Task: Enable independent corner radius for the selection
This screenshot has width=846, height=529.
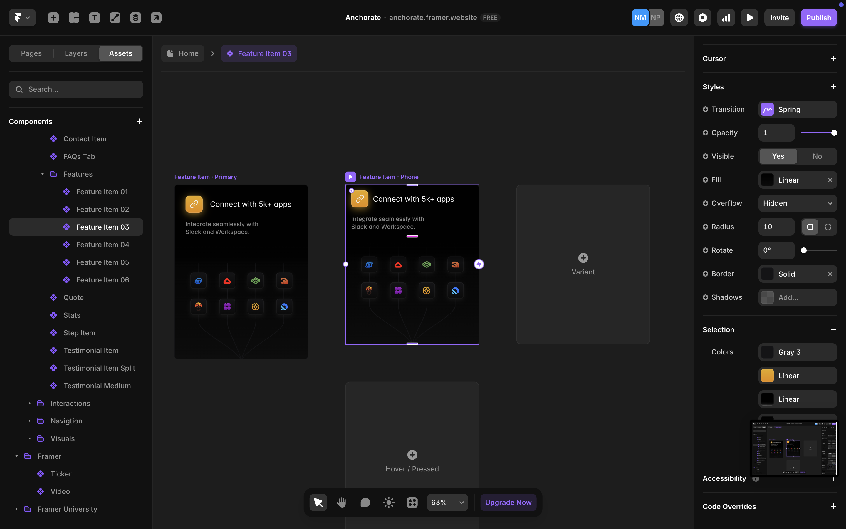Action: (828, 227)
